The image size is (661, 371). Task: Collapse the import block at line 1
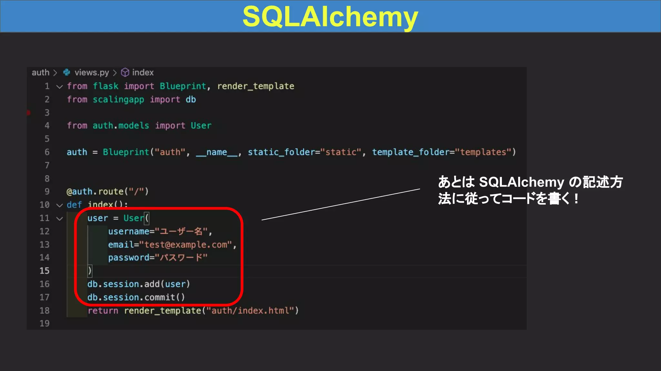59,87
